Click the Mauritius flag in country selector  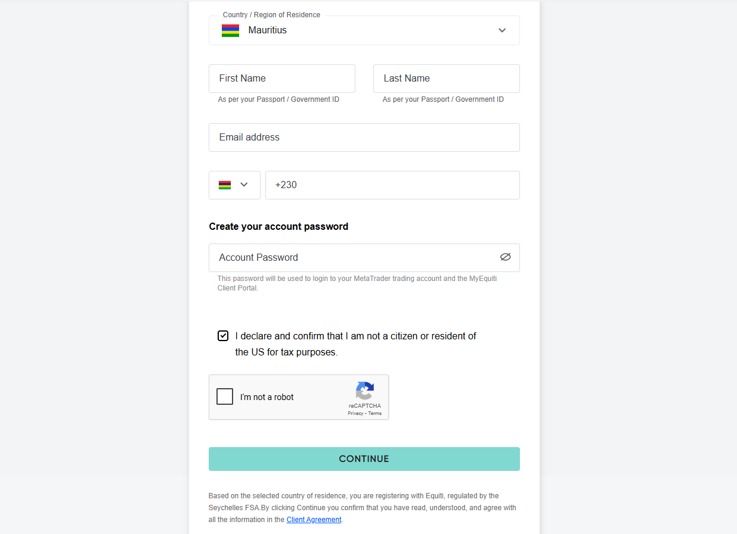230,30
